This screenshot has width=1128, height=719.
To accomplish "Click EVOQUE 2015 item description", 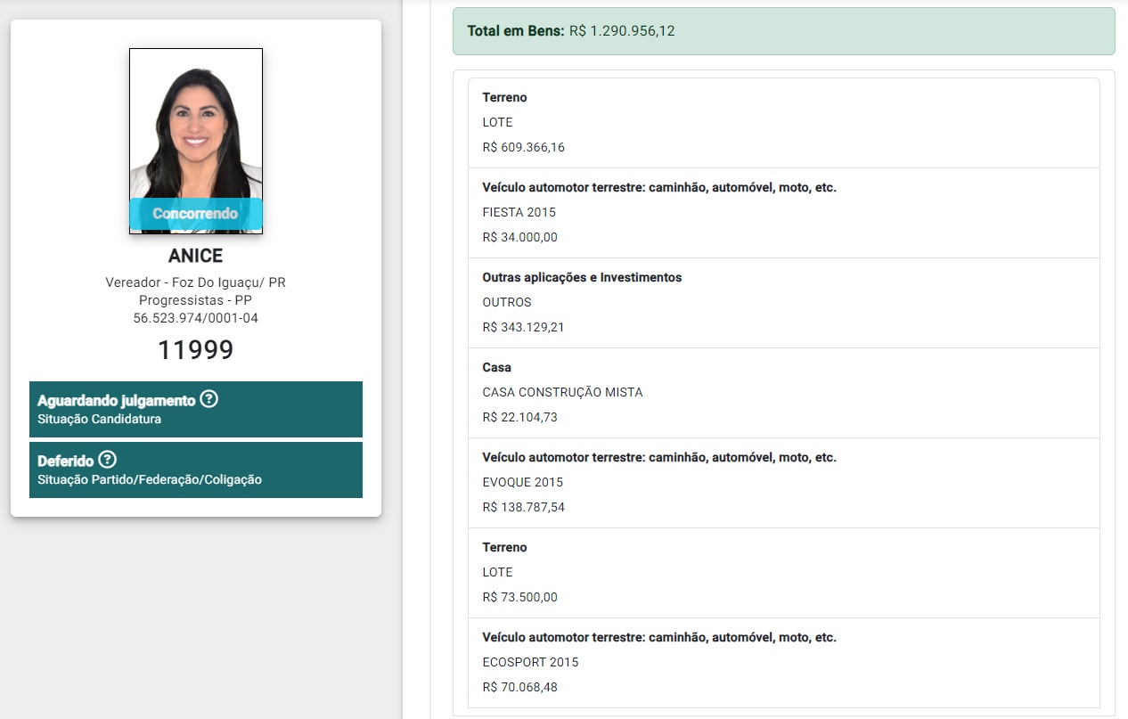I will 523,482.
